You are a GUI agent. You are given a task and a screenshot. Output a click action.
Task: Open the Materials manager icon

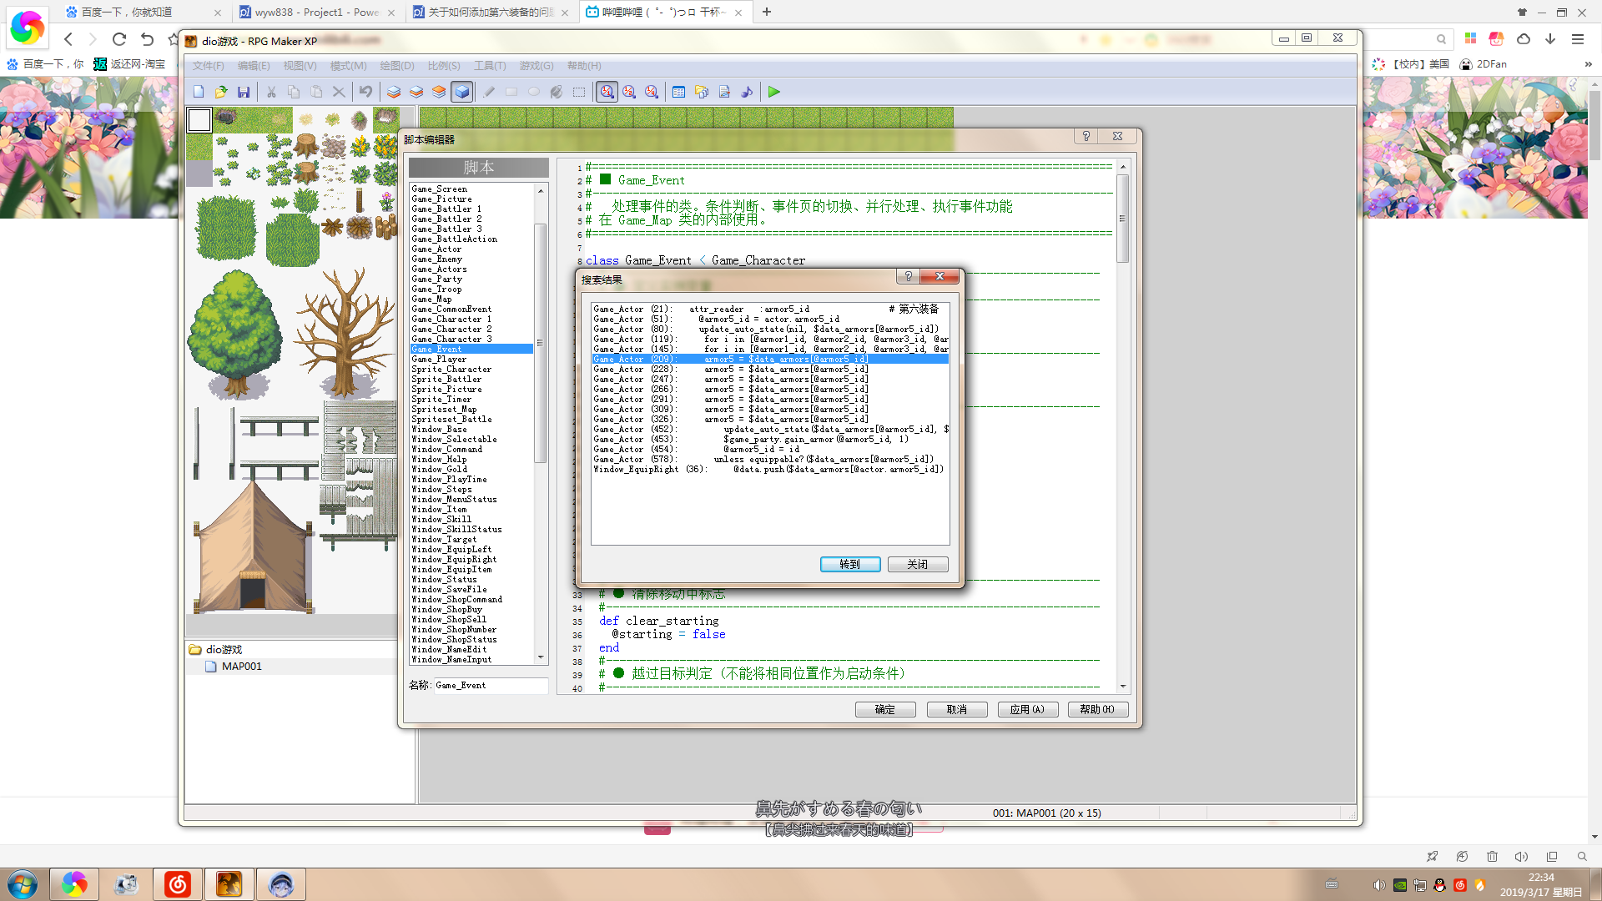[702, 92]
